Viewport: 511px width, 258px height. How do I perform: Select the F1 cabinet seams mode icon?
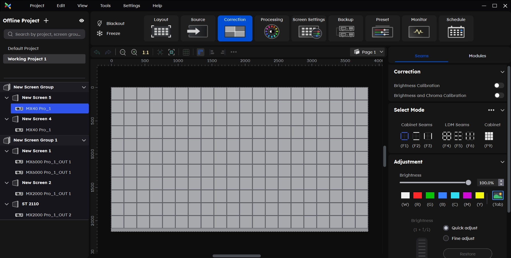(x=404, y=136)
